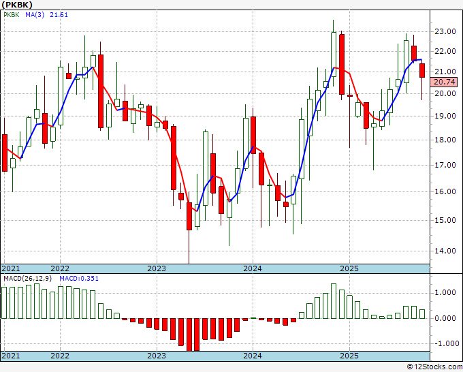The width and height of the screenshot is (463, 372).
Task: Click the 1.000 MACD axis label
Action: point(445,293)
